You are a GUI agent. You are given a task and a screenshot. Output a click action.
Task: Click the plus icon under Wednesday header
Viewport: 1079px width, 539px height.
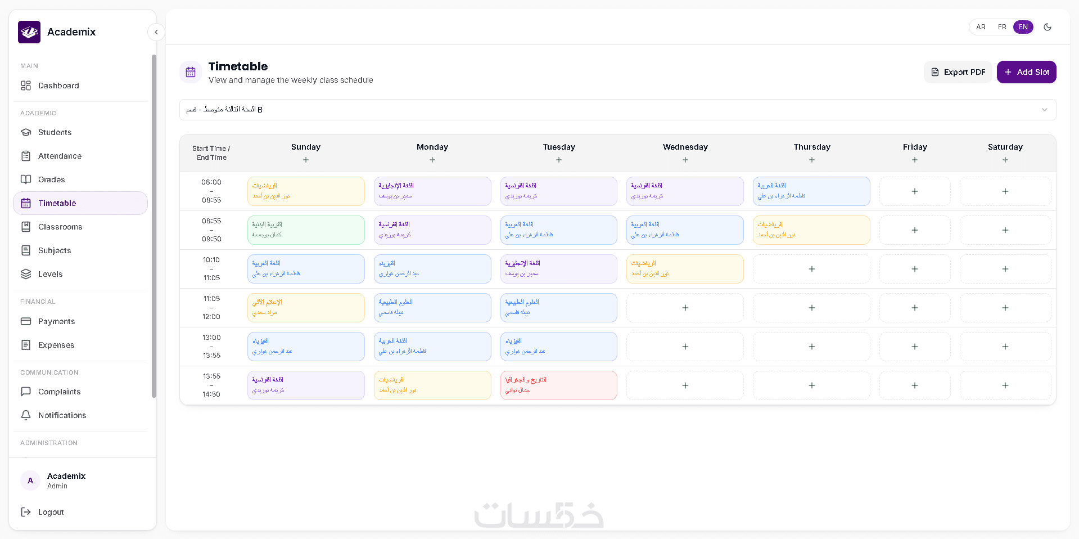(x=685, y=160)
